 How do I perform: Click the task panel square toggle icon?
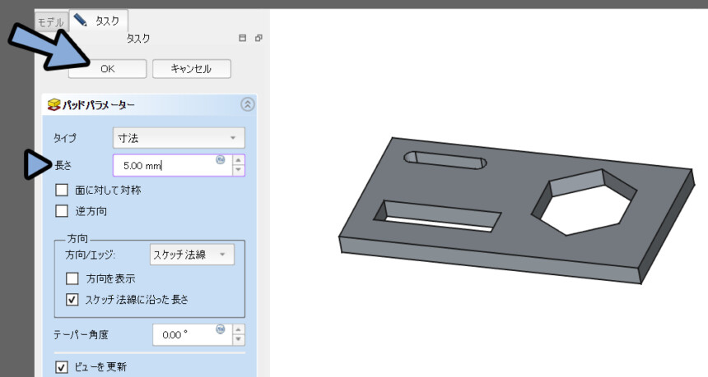(x=243, y=39)
